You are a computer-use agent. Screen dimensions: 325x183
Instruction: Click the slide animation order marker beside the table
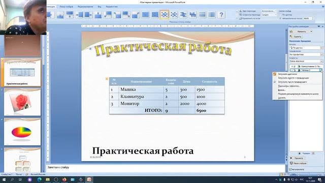(x=107, y=79)
